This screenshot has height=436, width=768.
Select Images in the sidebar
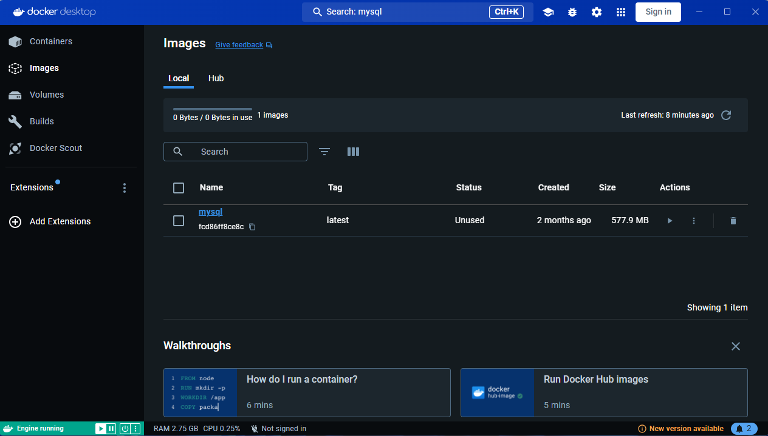click(44, 68)
